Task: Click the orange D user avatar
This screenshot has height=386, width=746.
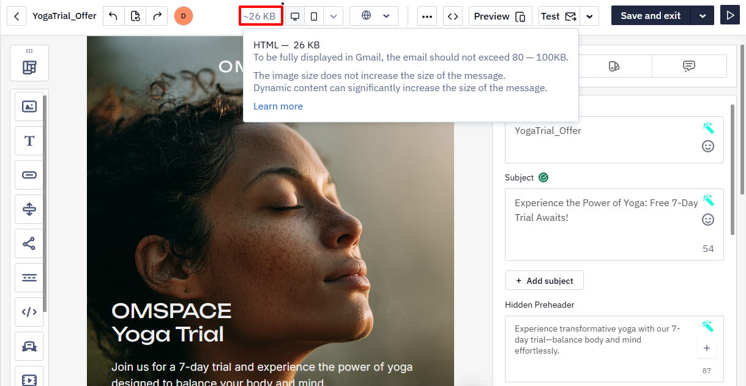Action: point(184,16)
